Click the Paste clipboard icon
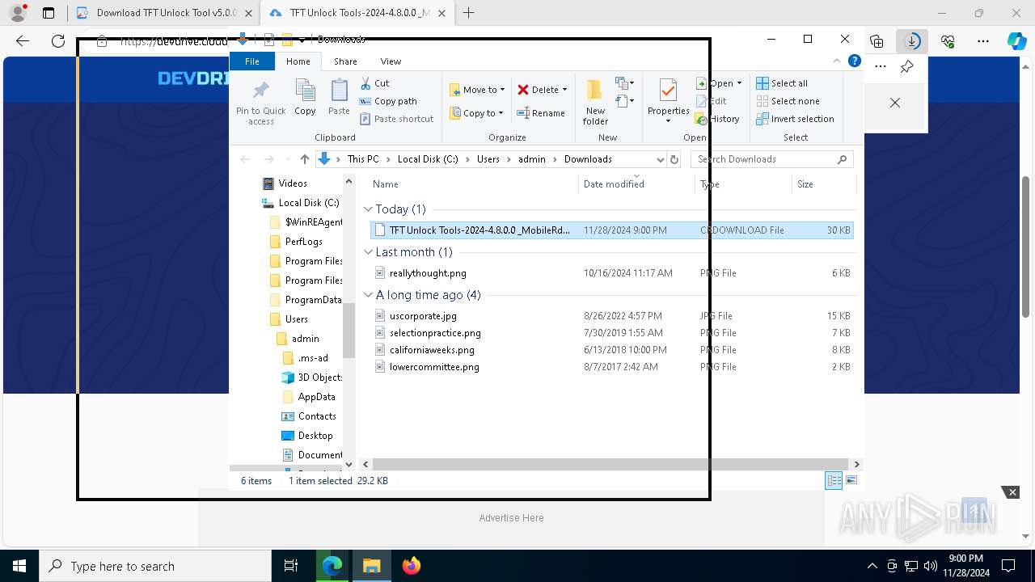This screenshot has height=582, width=1035. pos(339,91)
